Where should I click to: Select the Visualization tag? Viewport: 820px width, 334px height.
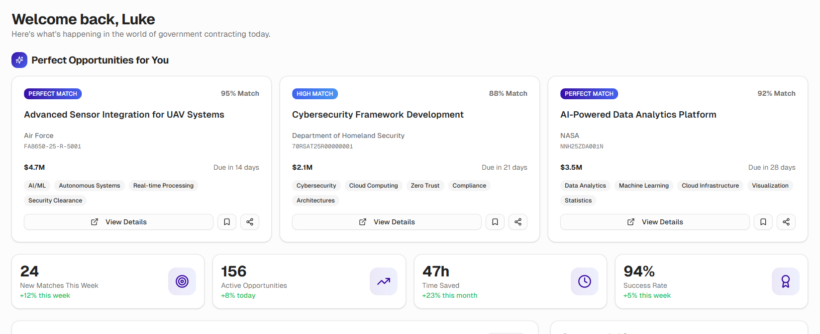[770, 186]
